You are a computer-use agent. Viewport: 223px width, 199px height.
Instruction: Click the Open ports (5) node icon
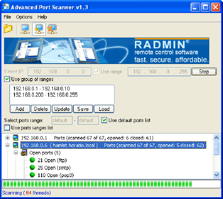tap(24, 153)
